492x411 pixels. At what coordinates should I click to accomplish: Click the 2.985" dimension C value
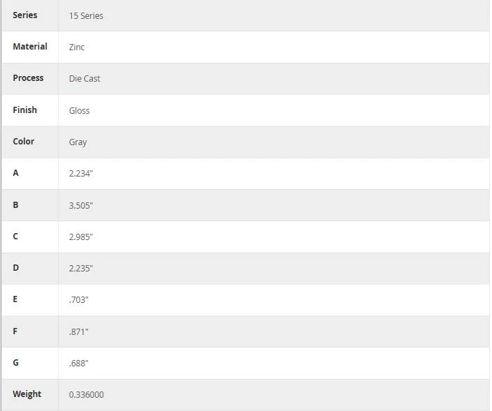81,237
